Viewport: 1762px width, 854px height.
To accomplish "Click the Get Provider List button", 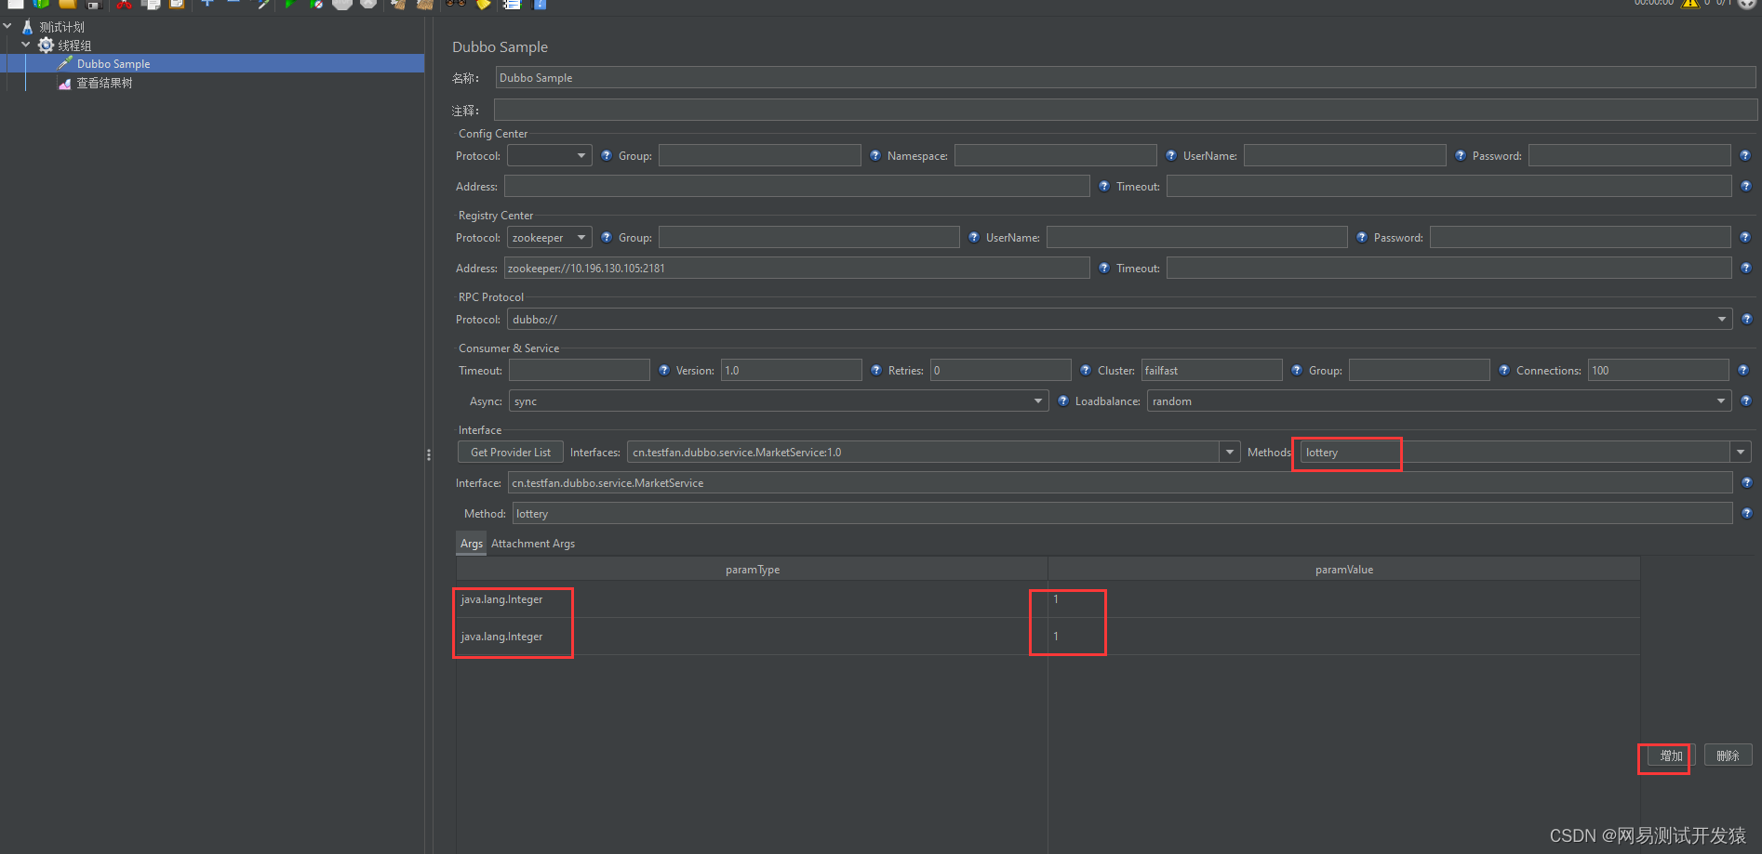I will tap(511, 453).
